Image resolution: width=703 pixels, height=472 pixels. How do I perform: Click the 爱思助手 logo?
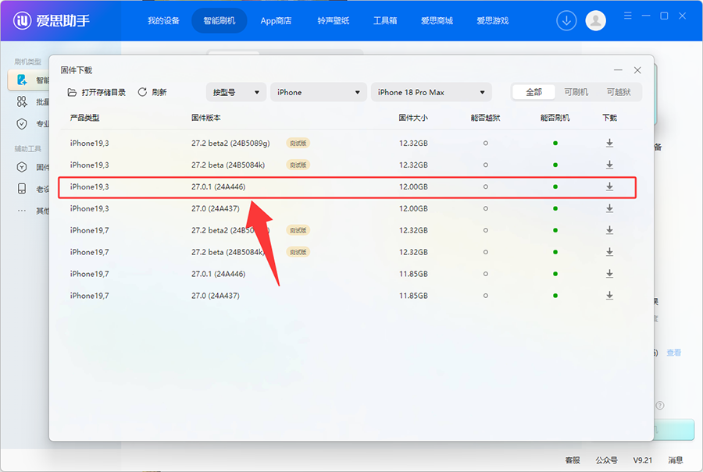(x=52, y=20)
